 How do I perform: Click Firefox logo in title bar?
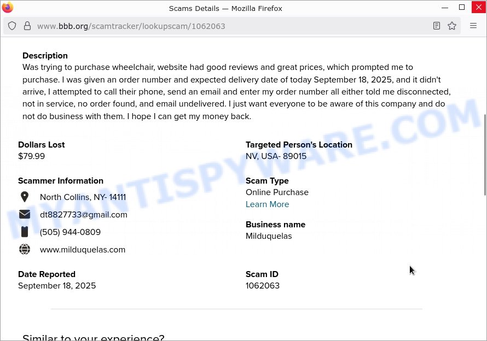(x=8, y=8)
